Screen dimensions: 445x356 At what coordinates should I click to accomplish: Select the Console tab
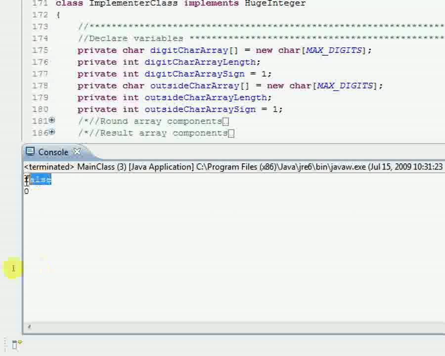pyautogui.click(x=53, y=152)
